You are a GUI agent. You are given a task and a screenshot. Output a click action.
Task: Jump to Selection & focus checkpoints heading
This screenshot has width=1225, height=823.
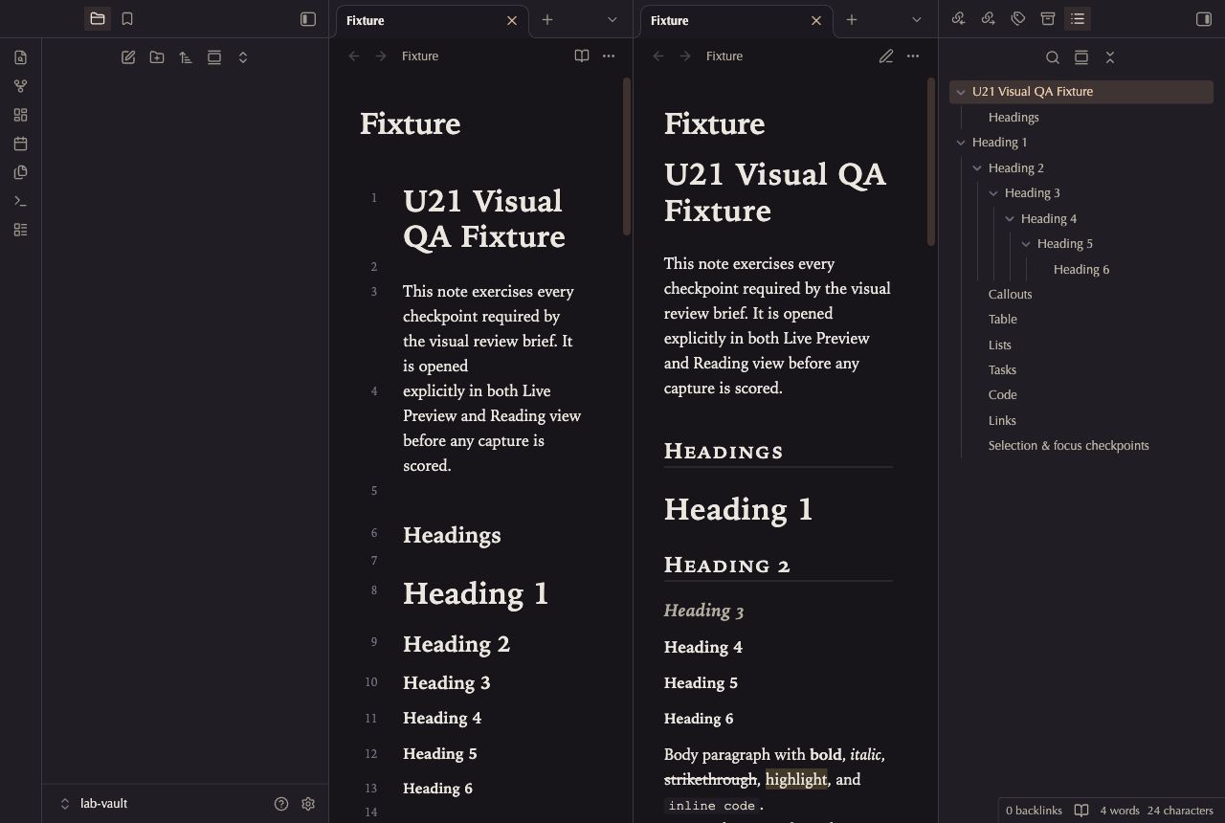(x=1069, y=445)
